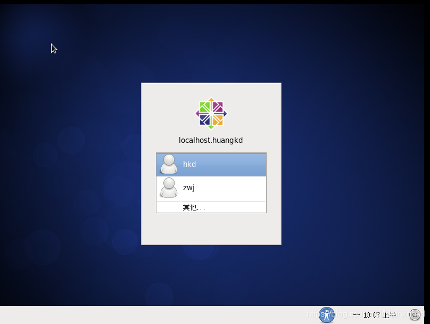Click the 10:07 上午 clock
This screenshot has width=430, height=324.
tap(375, 315)
